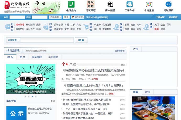The height and width of the screenshot is (120, 181).
Task: Open 阿荣旗在线网公示公告栏 title
Action: (x=40, y=108)
